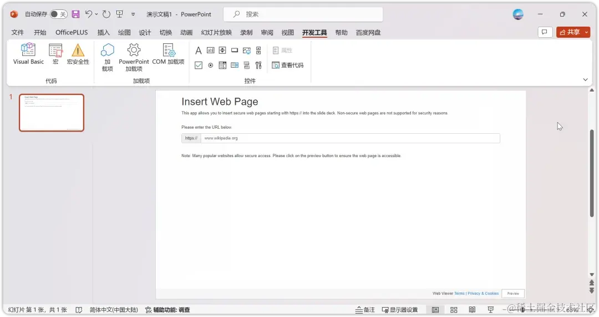Open undo history dropdown arrow
The height and width of the screenshot is (317, 599).
[97, 14]
